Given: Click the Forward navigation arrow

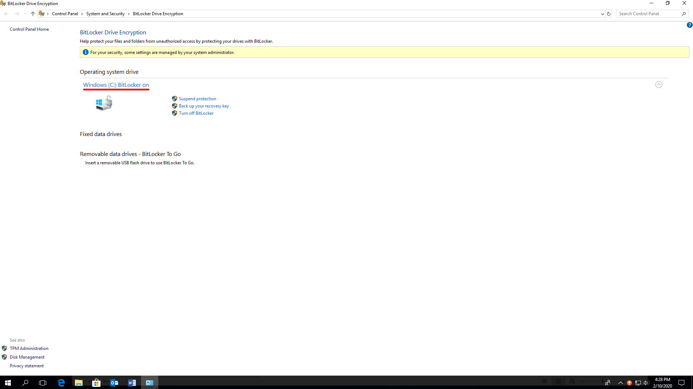Looking at the screenshot, I should click(x=17, y=14).
